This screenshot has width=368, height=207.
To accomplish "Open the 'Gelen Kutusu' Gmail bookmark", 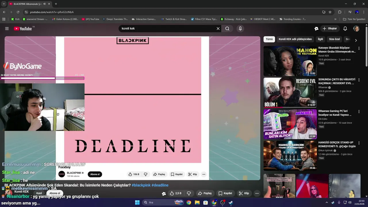I will pyautogui.click(x=65, y=19).
